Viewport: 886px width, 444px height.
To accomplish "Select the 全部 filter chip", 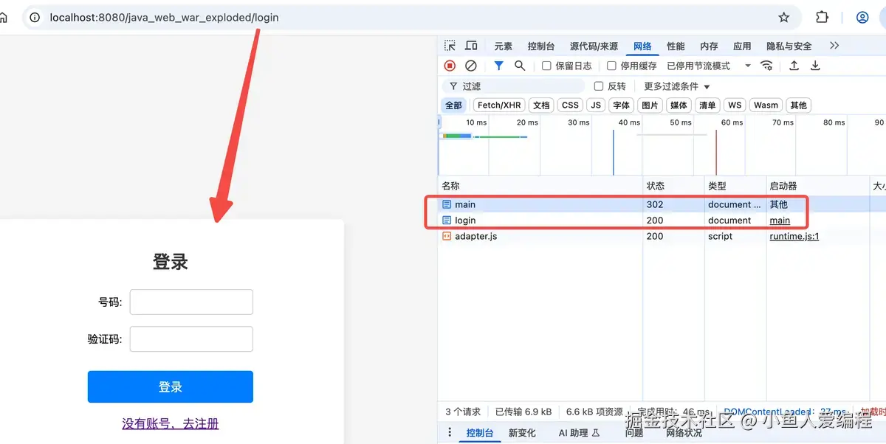I will pyautogui.click(x=453, y=105).
